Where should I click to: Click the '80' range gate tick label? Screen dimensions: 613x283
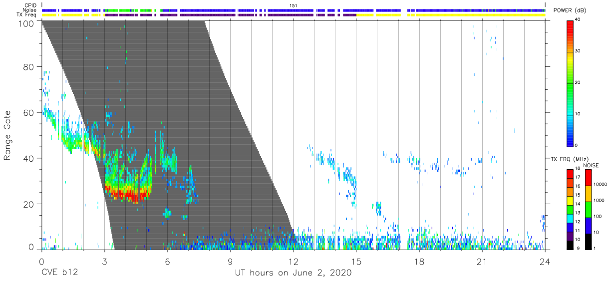click(29, 66)
